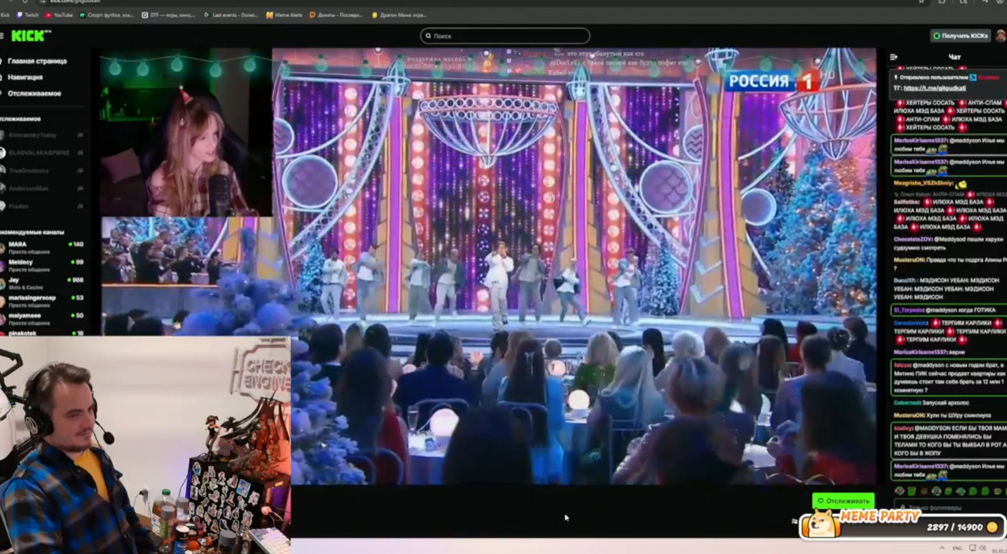Open the pinned t.me/gitgudkati link
Screen dimensions: 1007x554
click(x=934, y=88)
